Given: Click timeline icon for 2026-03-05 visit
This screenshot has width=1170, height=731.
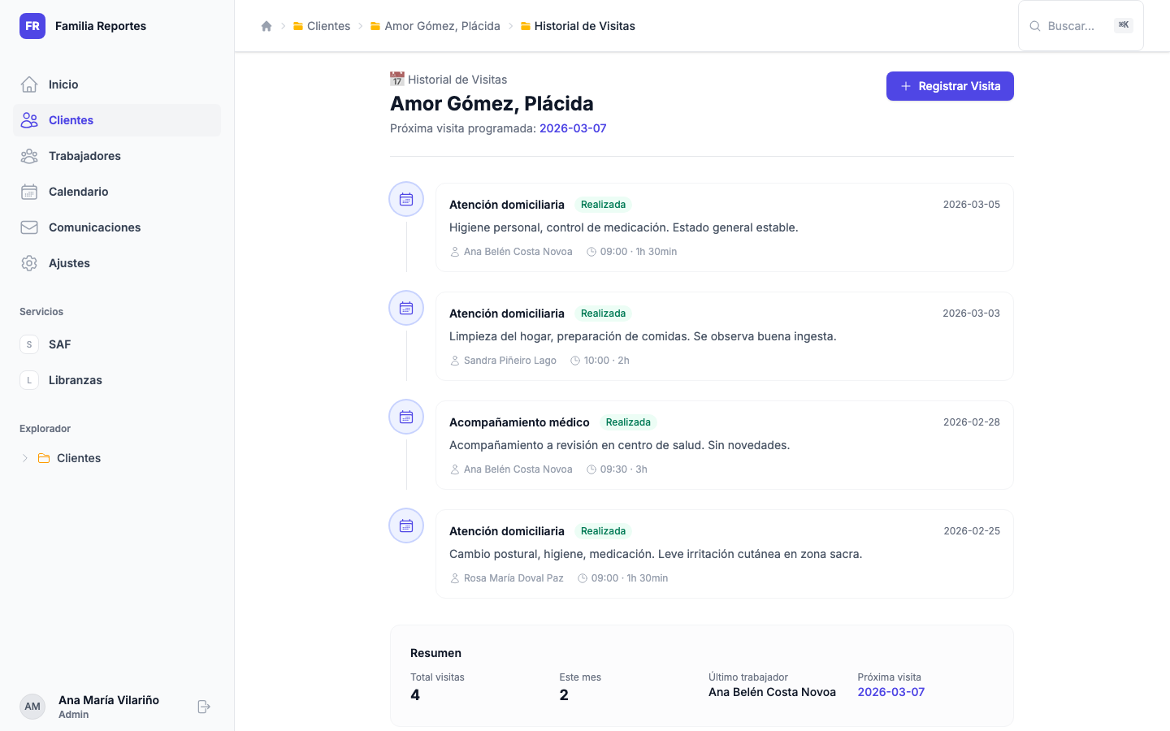Looking at the screenshot, I should click(406, 199).
